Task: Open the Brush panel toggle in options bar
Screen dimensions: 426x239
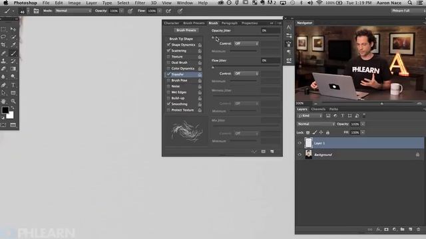Action: [x=36, y=11]
